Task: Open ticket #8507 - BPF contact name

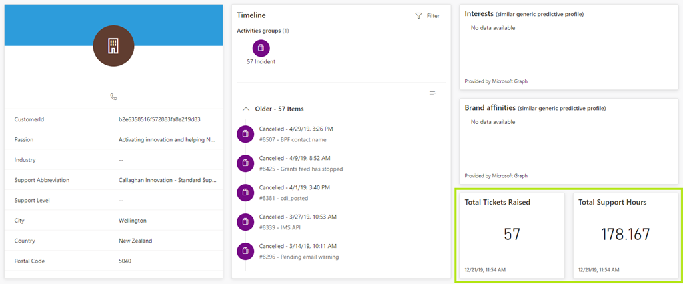Action: point(293,140)
